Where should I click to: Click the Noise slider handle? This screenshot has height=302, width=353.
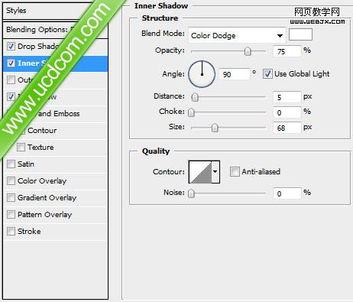click(x=191, y=193)
